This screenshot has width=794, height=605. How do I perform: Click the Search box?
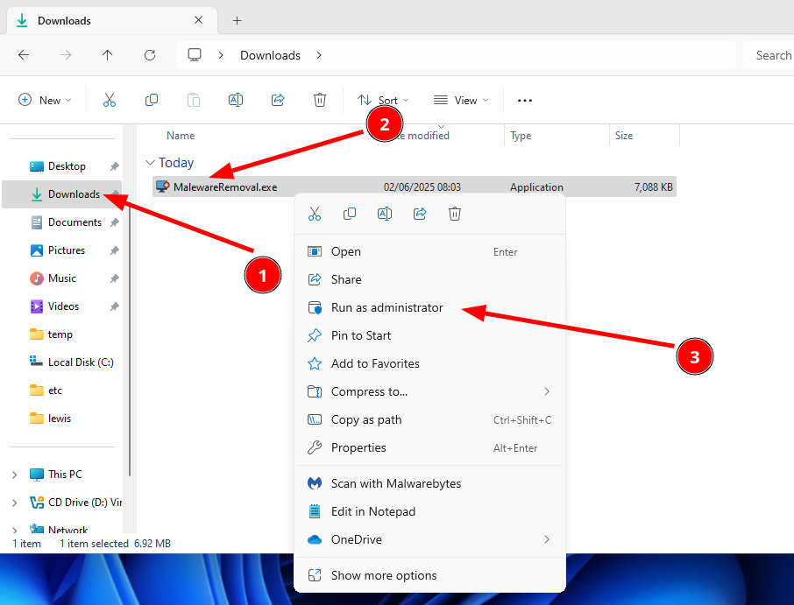click(771, 55)
